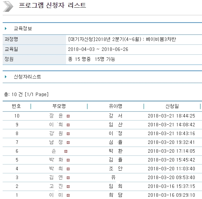Viewport: 202px width, 199px height.
Task: Click the date 2018-03-20 19:32:41
Action: (x=171, y=142)
